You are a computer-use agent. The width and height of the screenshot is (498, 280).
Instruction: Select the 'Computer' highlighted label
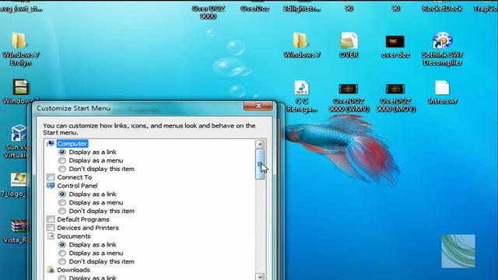tap(72, 143)
